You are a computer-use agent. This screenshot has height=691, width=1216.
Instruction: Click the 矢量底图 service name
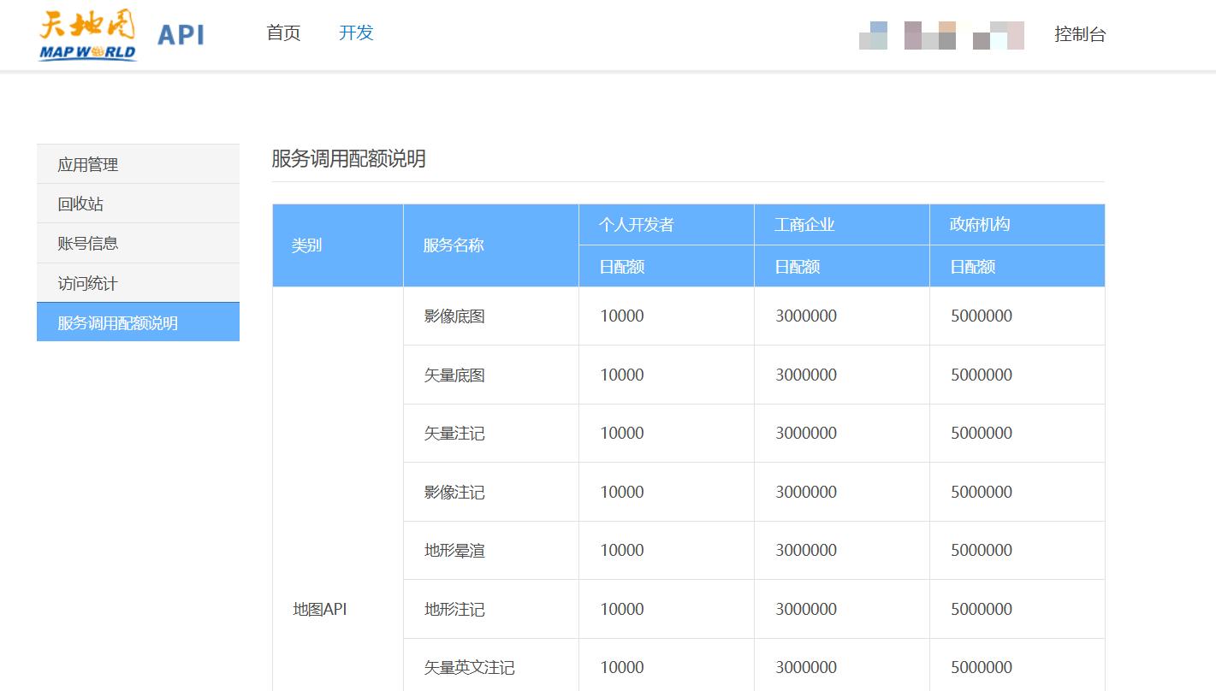coord(454,375)
